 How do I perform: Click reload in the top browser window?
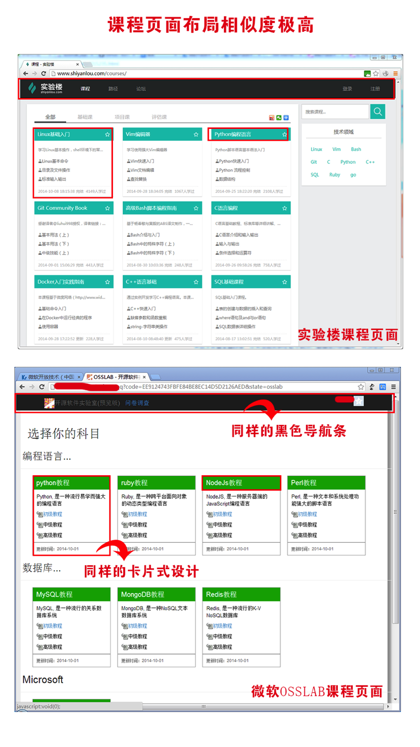click(x=43, y=73)
